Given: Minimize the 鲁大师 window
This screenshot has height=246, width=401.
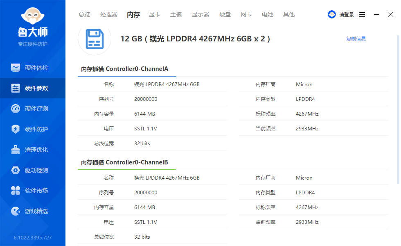Looking at the screenshot, I should 376,15.
